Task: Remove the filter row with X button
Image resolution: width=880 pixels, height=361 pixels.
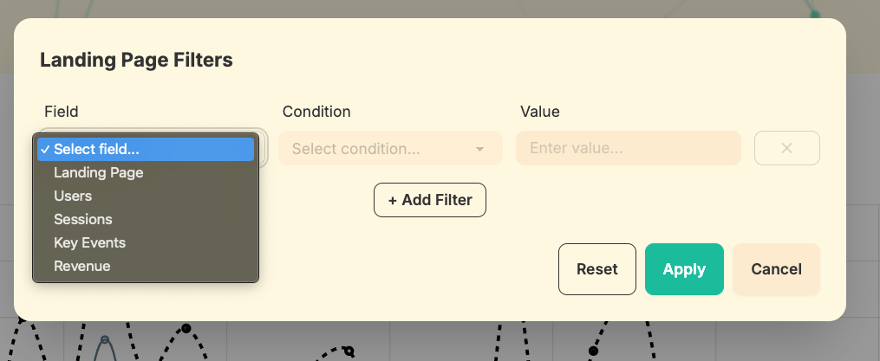Action: click(x=786, y=148)
